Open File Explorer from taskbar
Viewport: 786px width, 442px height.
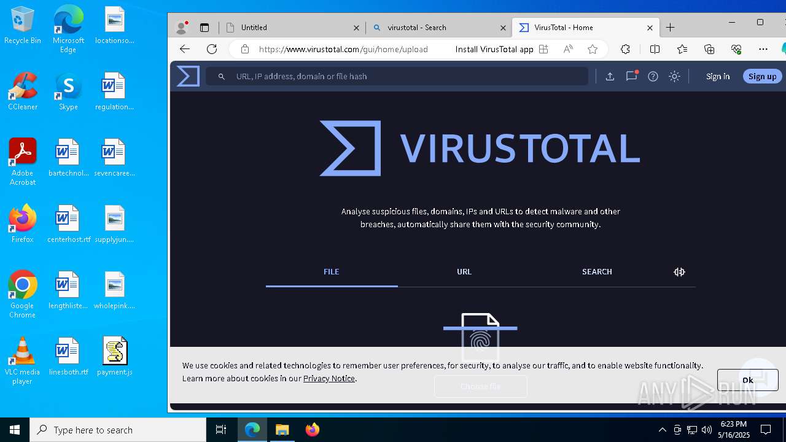(282, 430)
